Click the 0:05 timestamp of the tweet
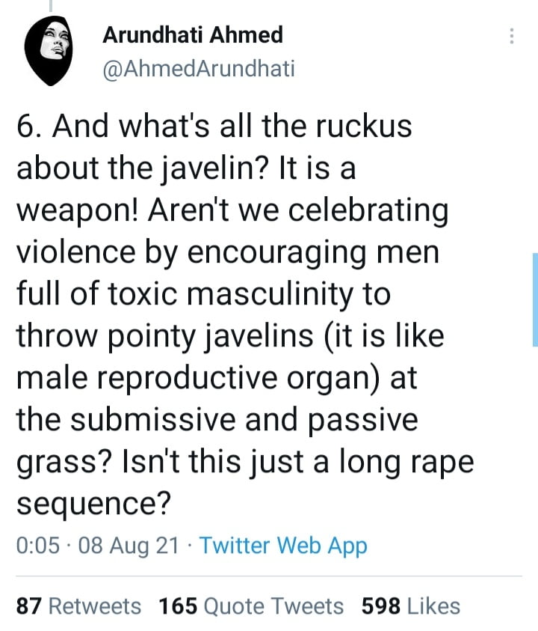This screenshot has height=631, width=538. coord(37,546)
